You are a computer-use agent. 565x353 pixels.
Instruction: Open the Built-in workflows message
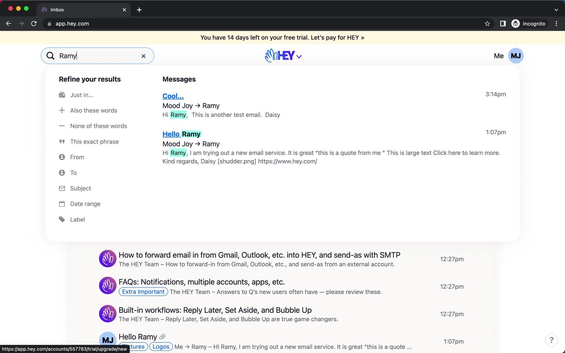[215, 310]
